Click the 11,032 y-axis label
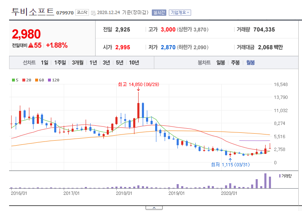 click(x=281, y=110)
